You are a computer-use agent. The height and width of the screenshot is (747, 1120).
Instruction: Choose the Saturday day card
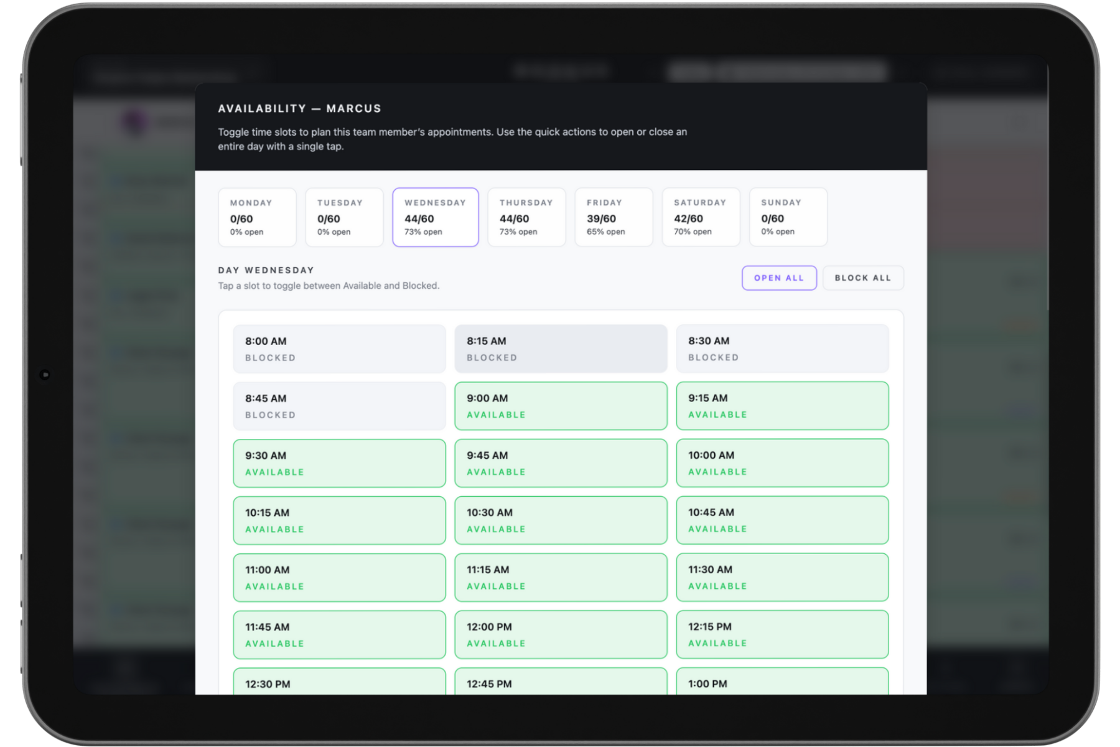pos(701,217)
